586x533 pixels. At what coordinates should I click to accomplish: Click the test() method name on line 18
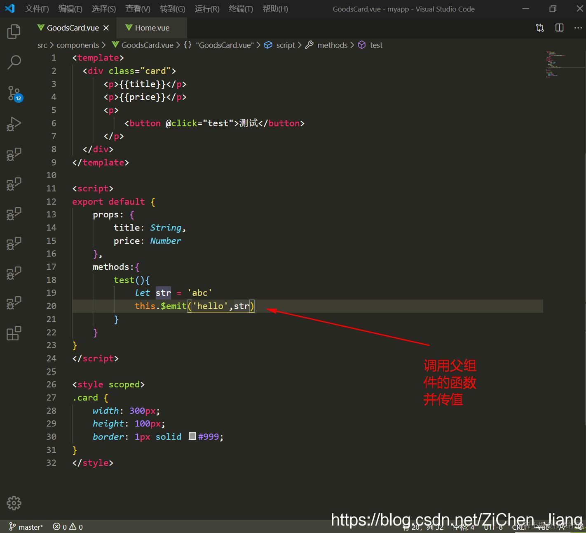124,280
